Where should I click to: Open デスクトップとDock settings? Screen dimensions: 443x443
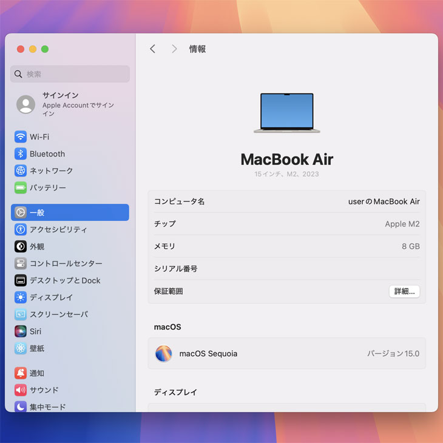pyautogui.click(x=65, y=280)
